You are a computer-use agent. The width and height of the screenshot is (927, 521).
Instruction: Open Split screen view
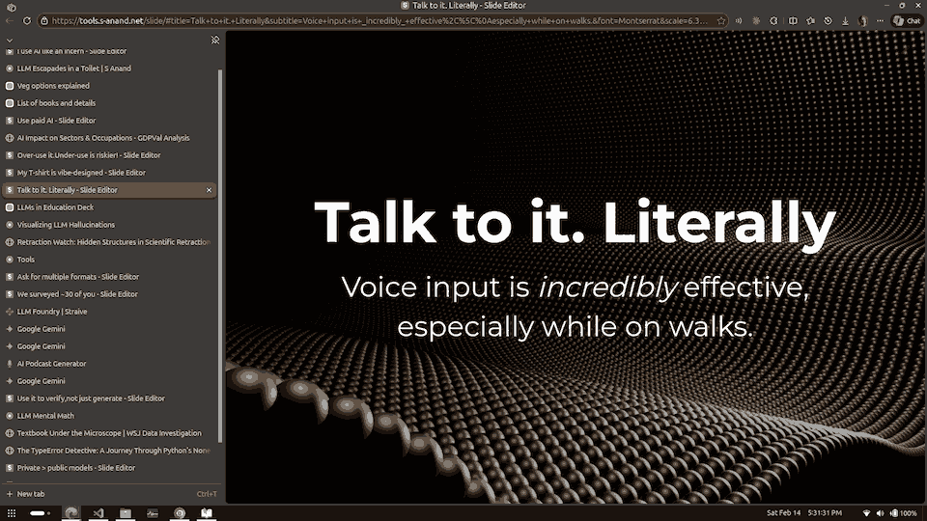tap(793, 20)
